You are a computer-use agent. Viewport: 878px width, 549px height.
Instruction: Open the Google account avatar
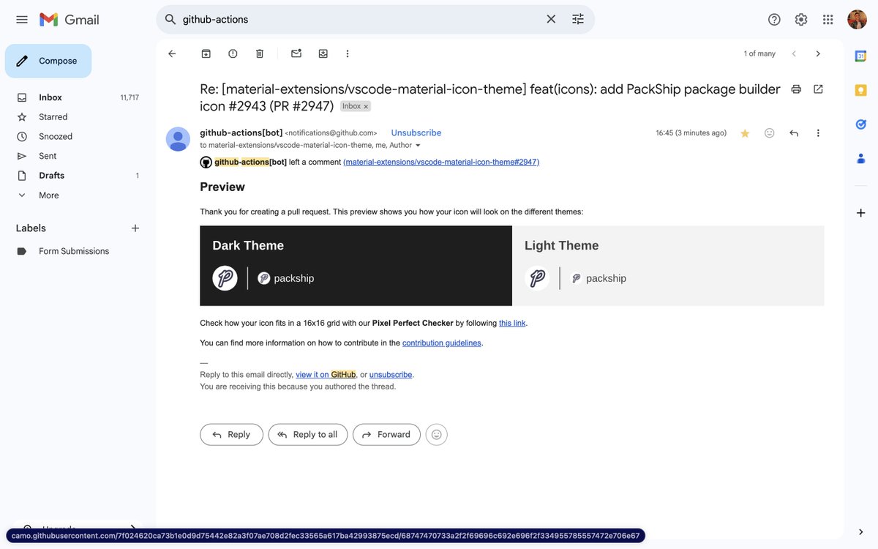pyautogui.click(x=858, y=20)
